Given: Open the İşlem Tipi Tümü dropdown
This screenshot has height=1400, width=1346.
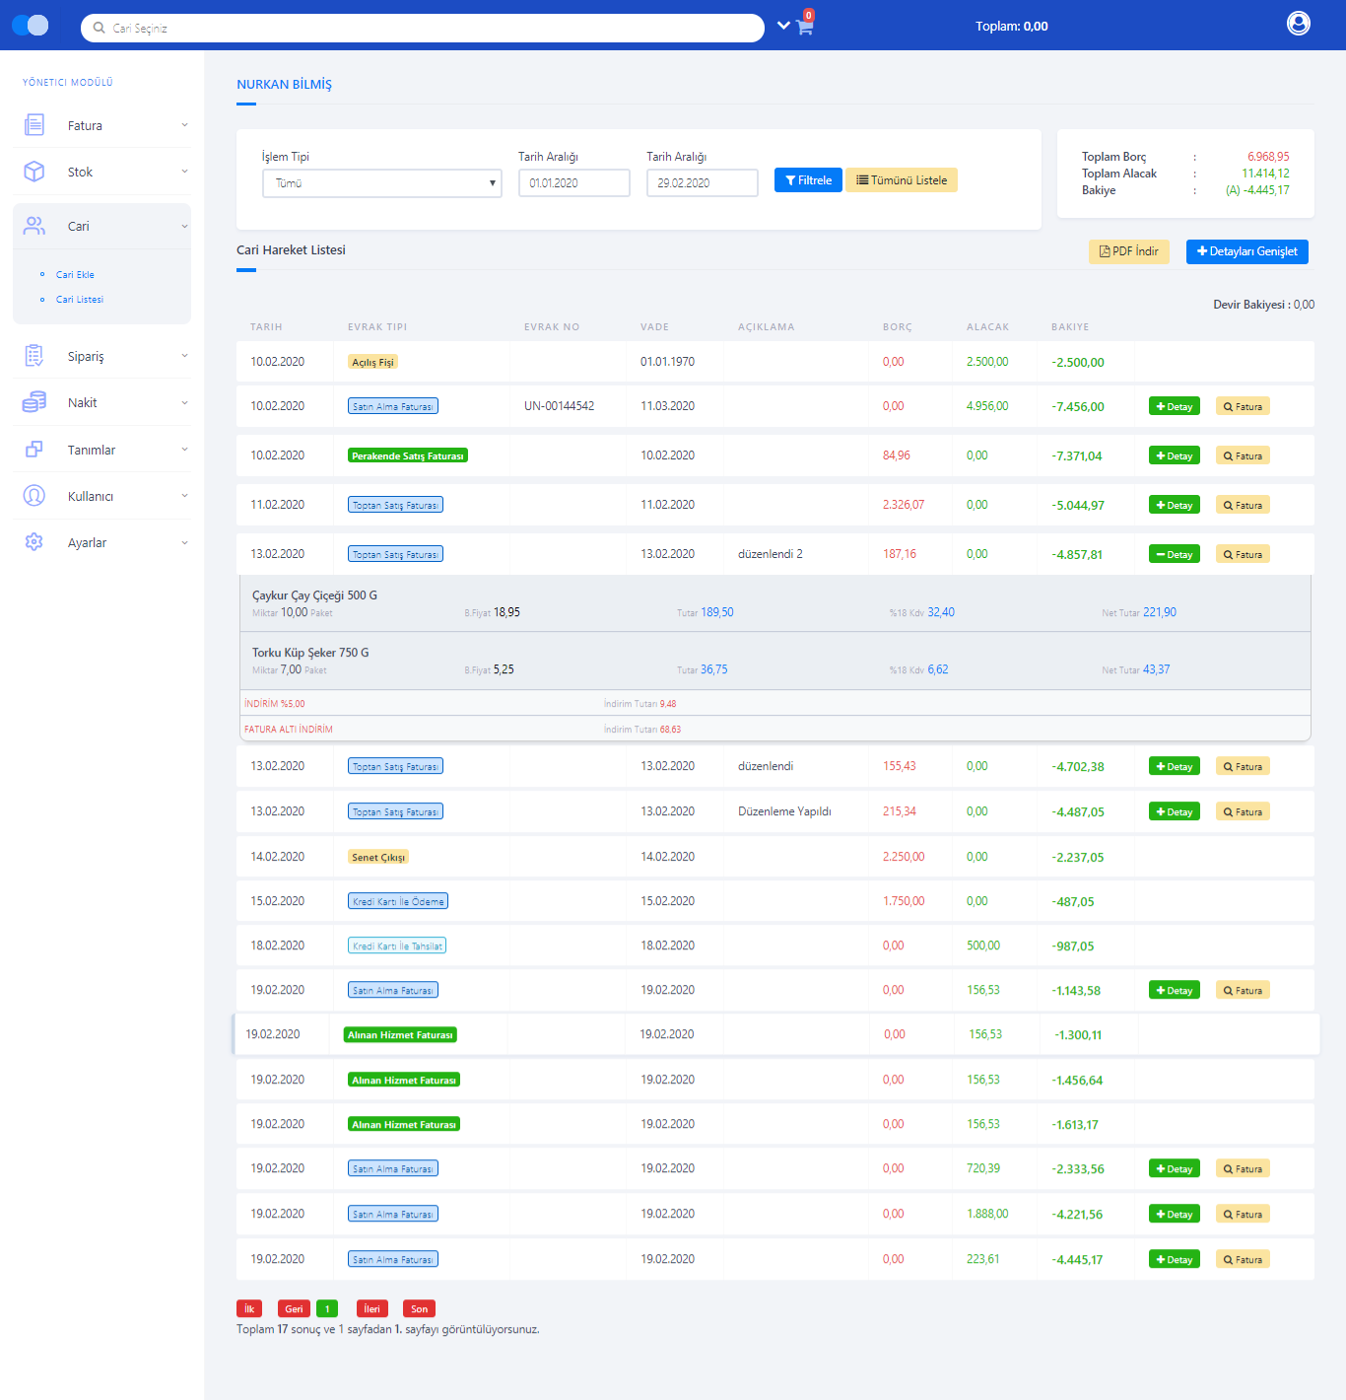Looking at the screenshot, I should click(x=382, y=183).
